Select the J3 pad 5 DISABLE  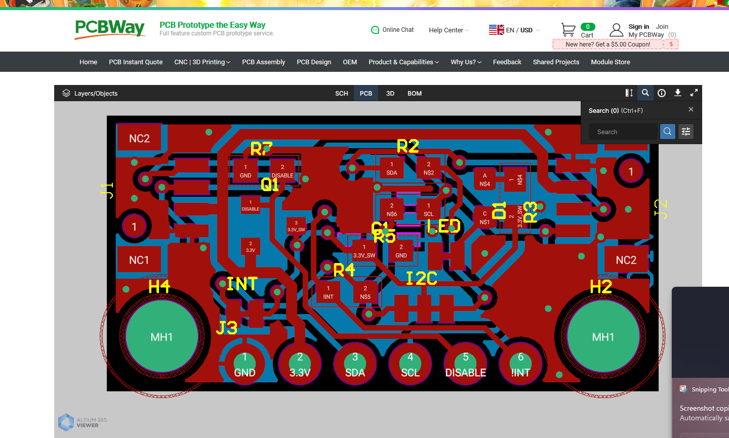click(465, 364)
